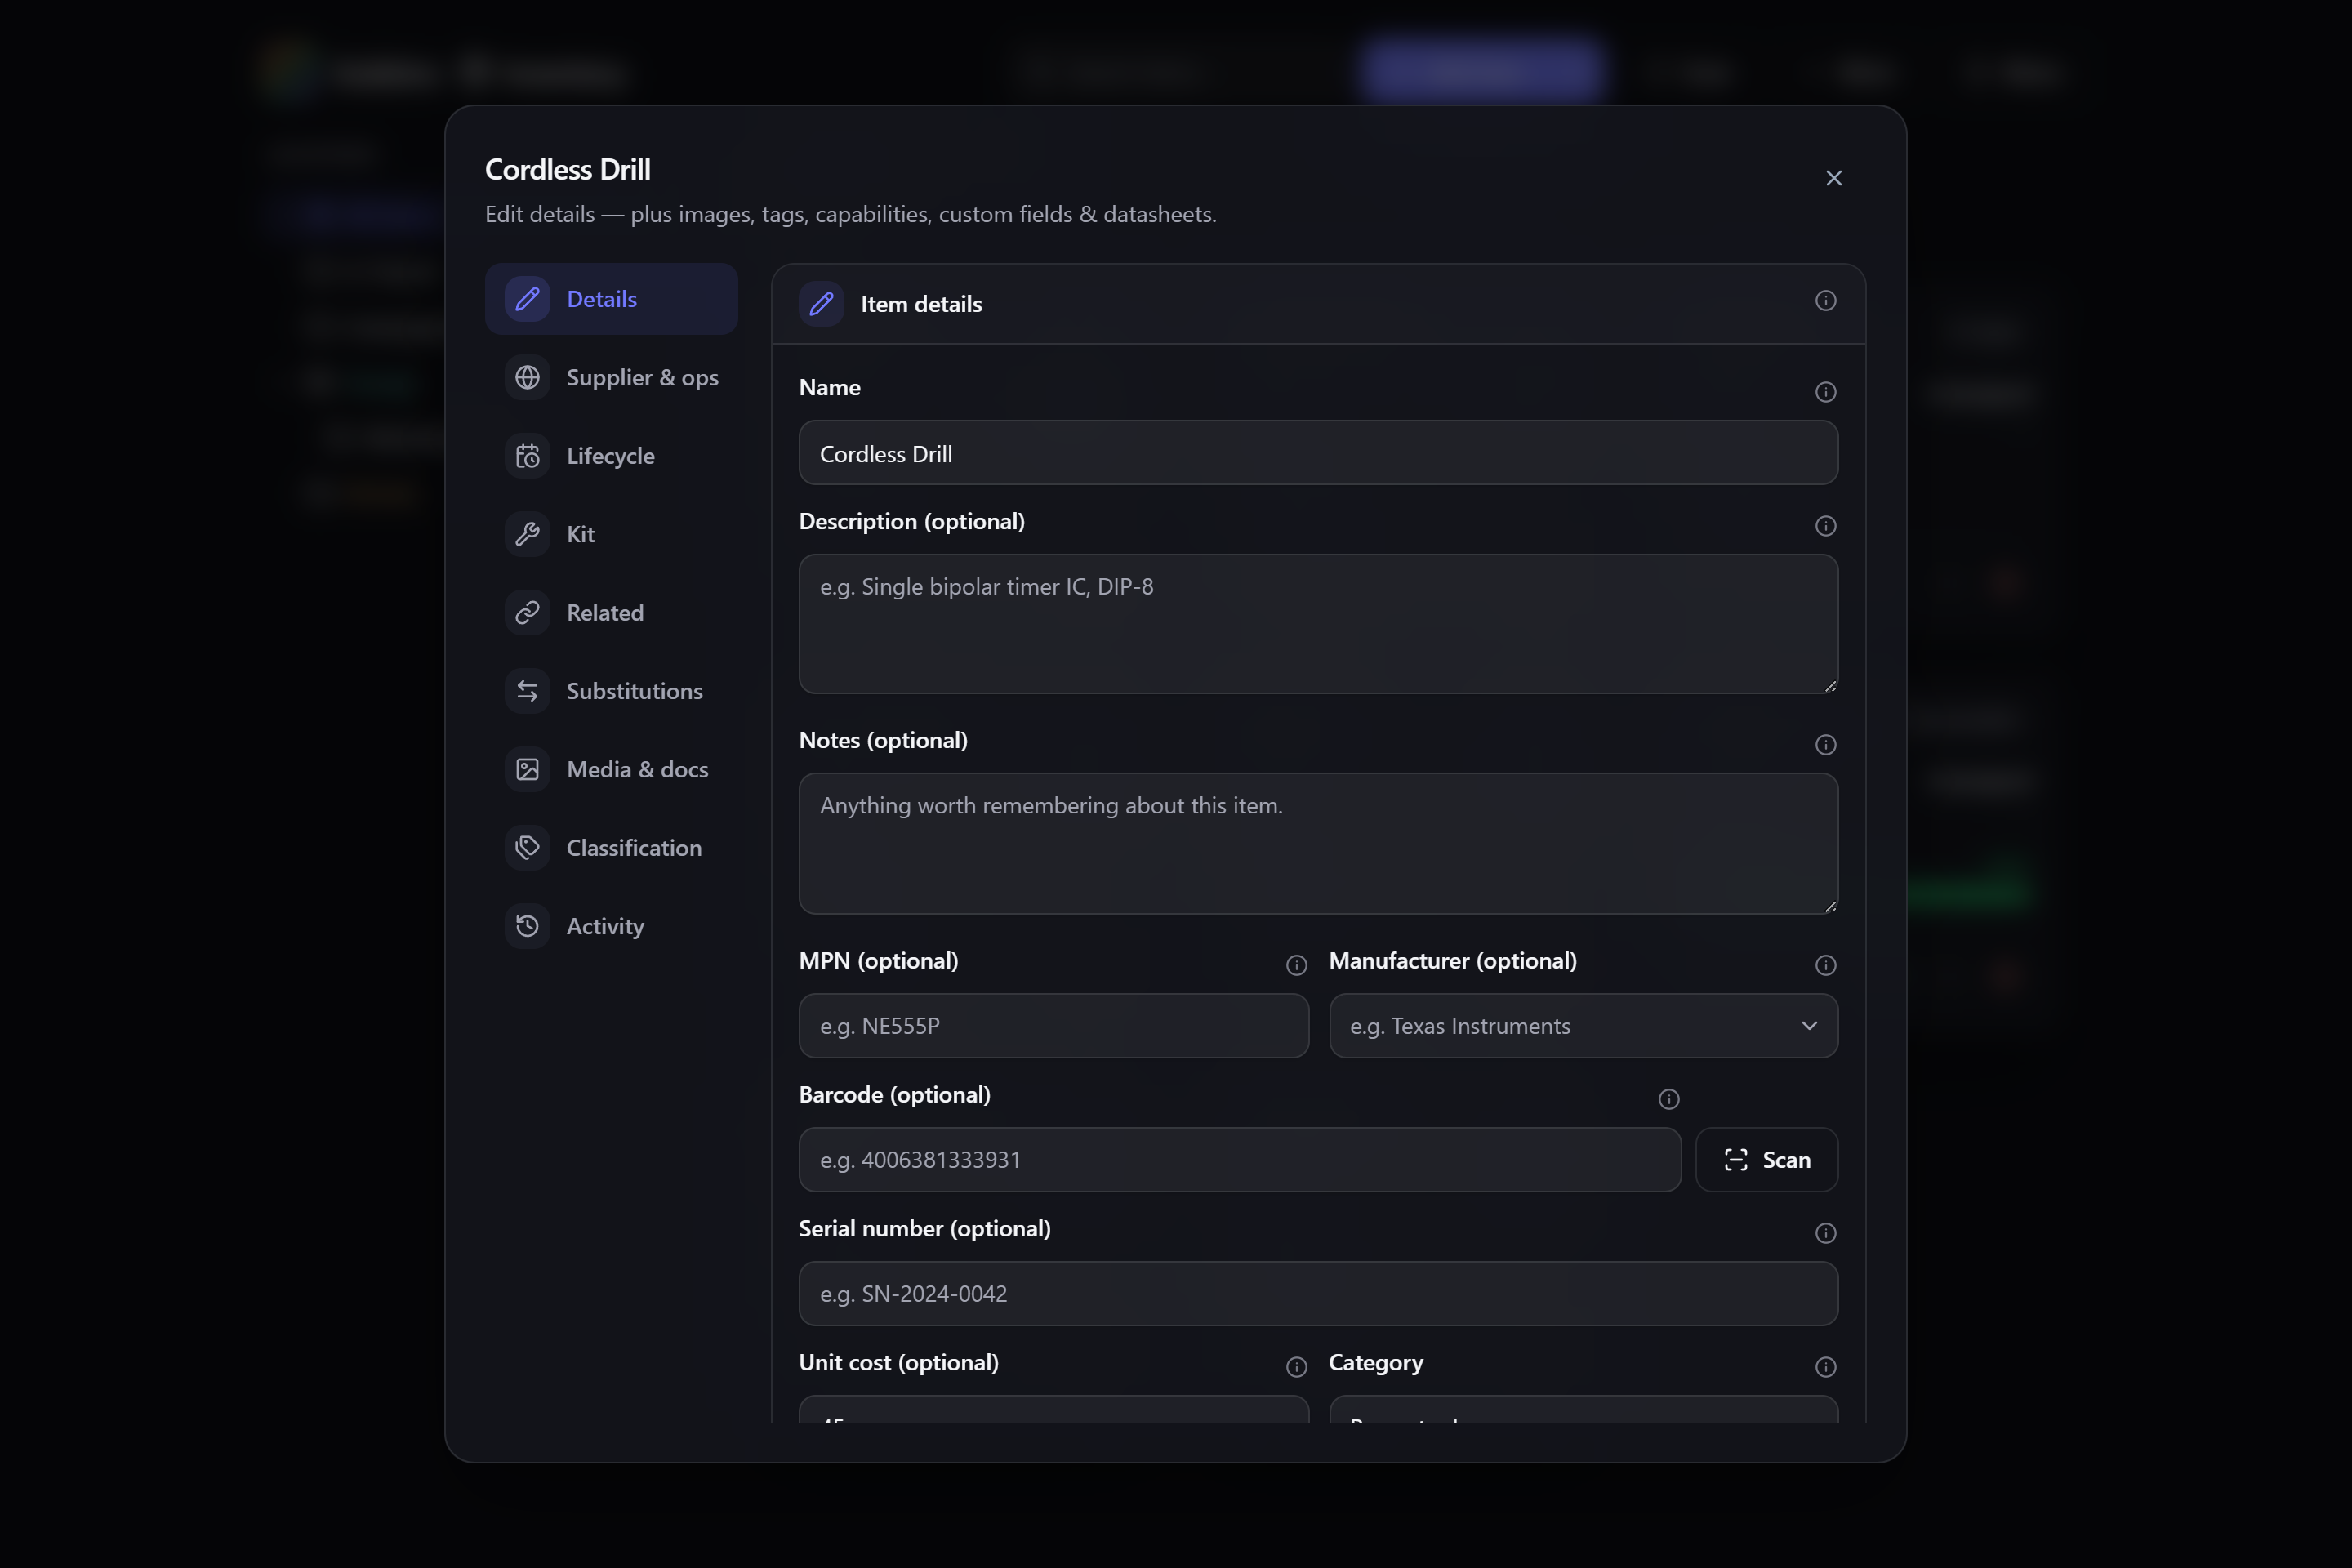Viewport: 2352px width, 1568px height.
Task: View the Activity tab
Action: (611, 926)
